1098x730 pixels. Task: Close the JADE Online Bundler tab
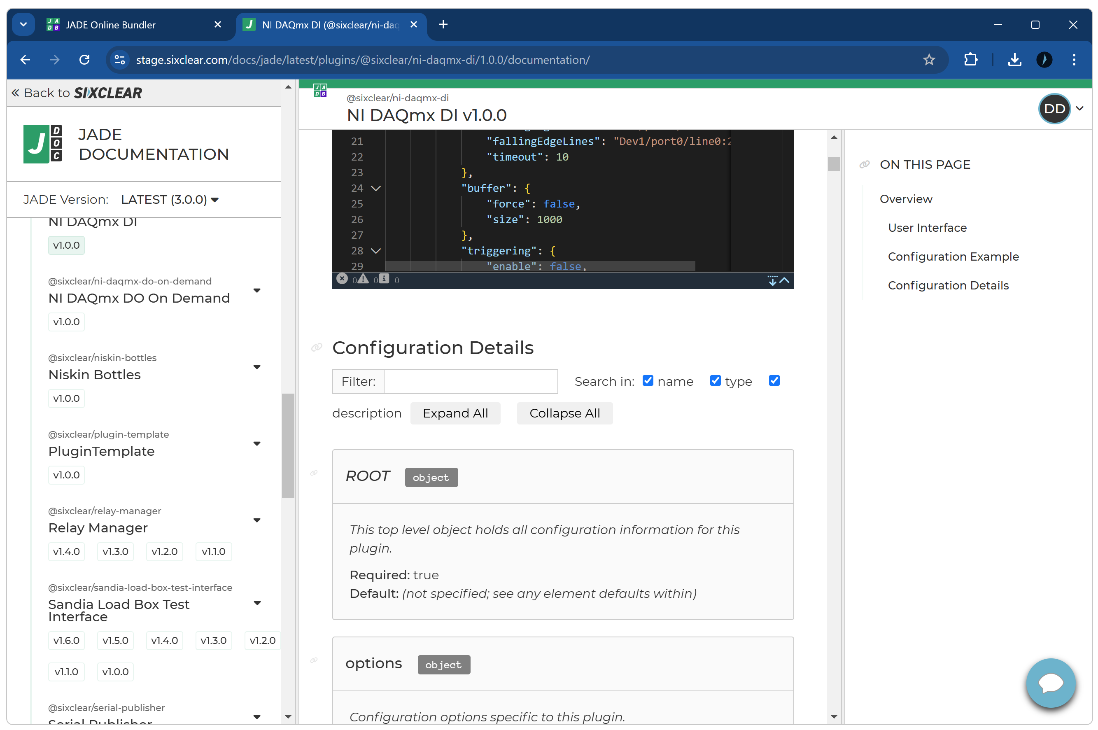218,24
